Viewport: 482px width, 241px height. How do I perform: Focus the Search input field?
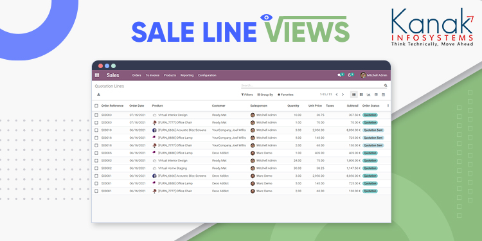click(x=312, y=85)
